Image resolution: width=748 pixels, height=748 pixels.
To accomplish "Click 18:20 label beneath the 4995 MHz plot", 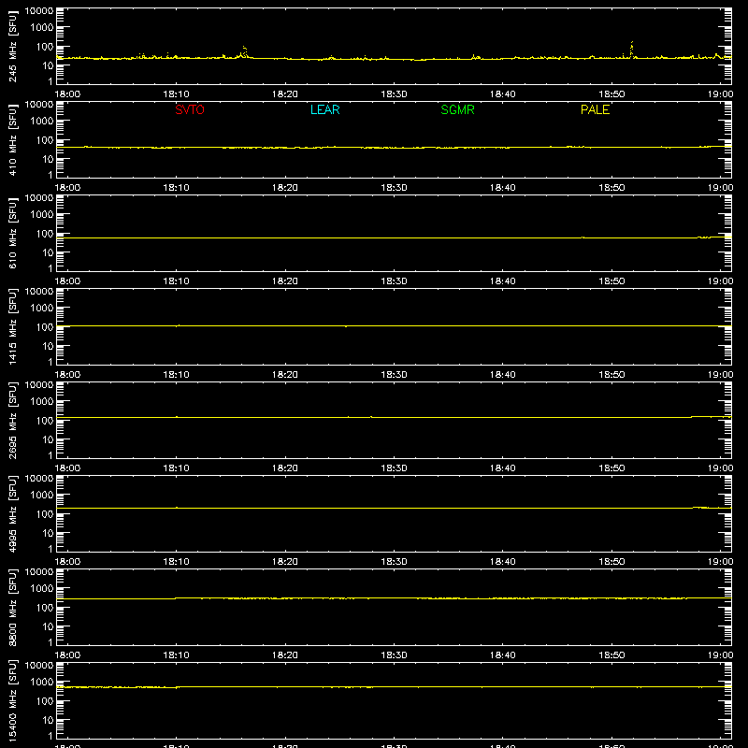I will coord(285,562).
